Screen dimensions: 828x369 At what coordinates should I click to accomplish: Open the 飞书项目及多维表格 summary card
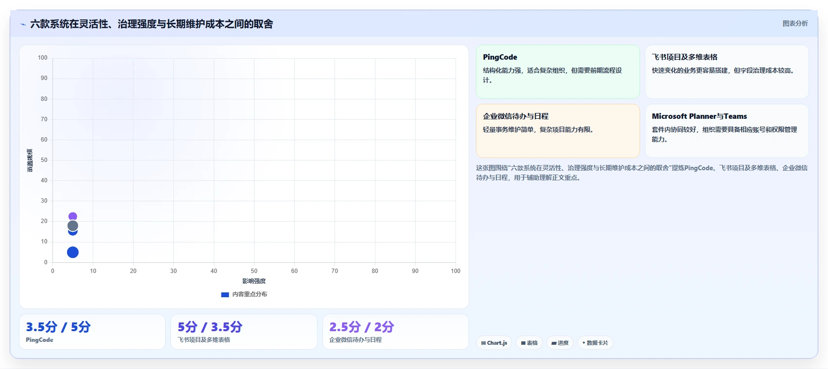click(727, 72)
